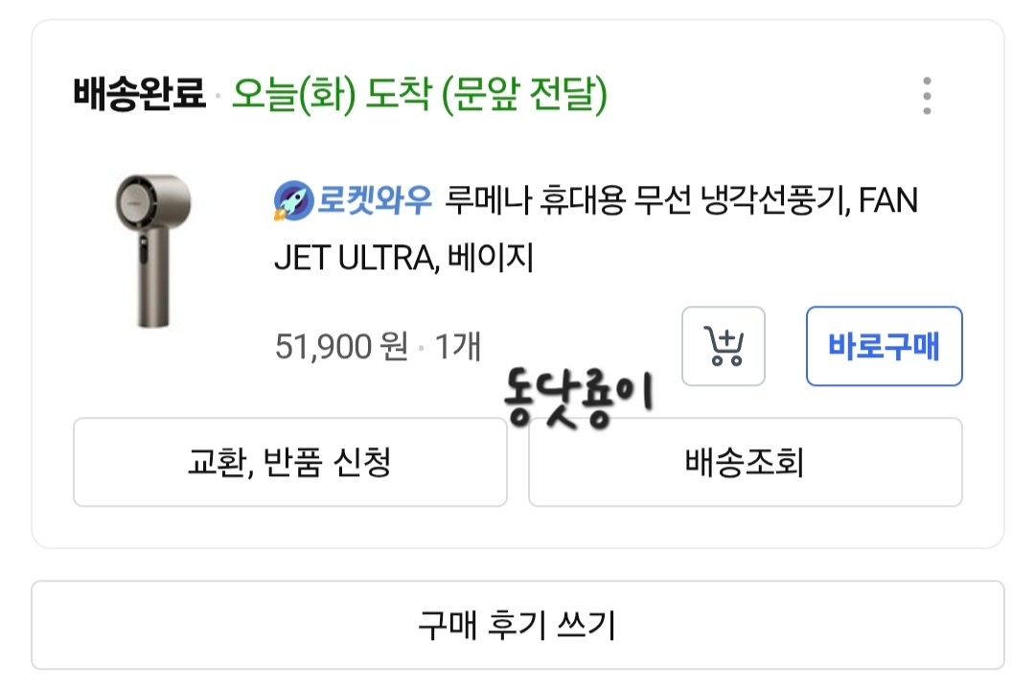This screenshot has width=1035, height=688.
Task: Add the fan to cart with the cart icon
Action: pyautogui.click(x=724, y=346)
